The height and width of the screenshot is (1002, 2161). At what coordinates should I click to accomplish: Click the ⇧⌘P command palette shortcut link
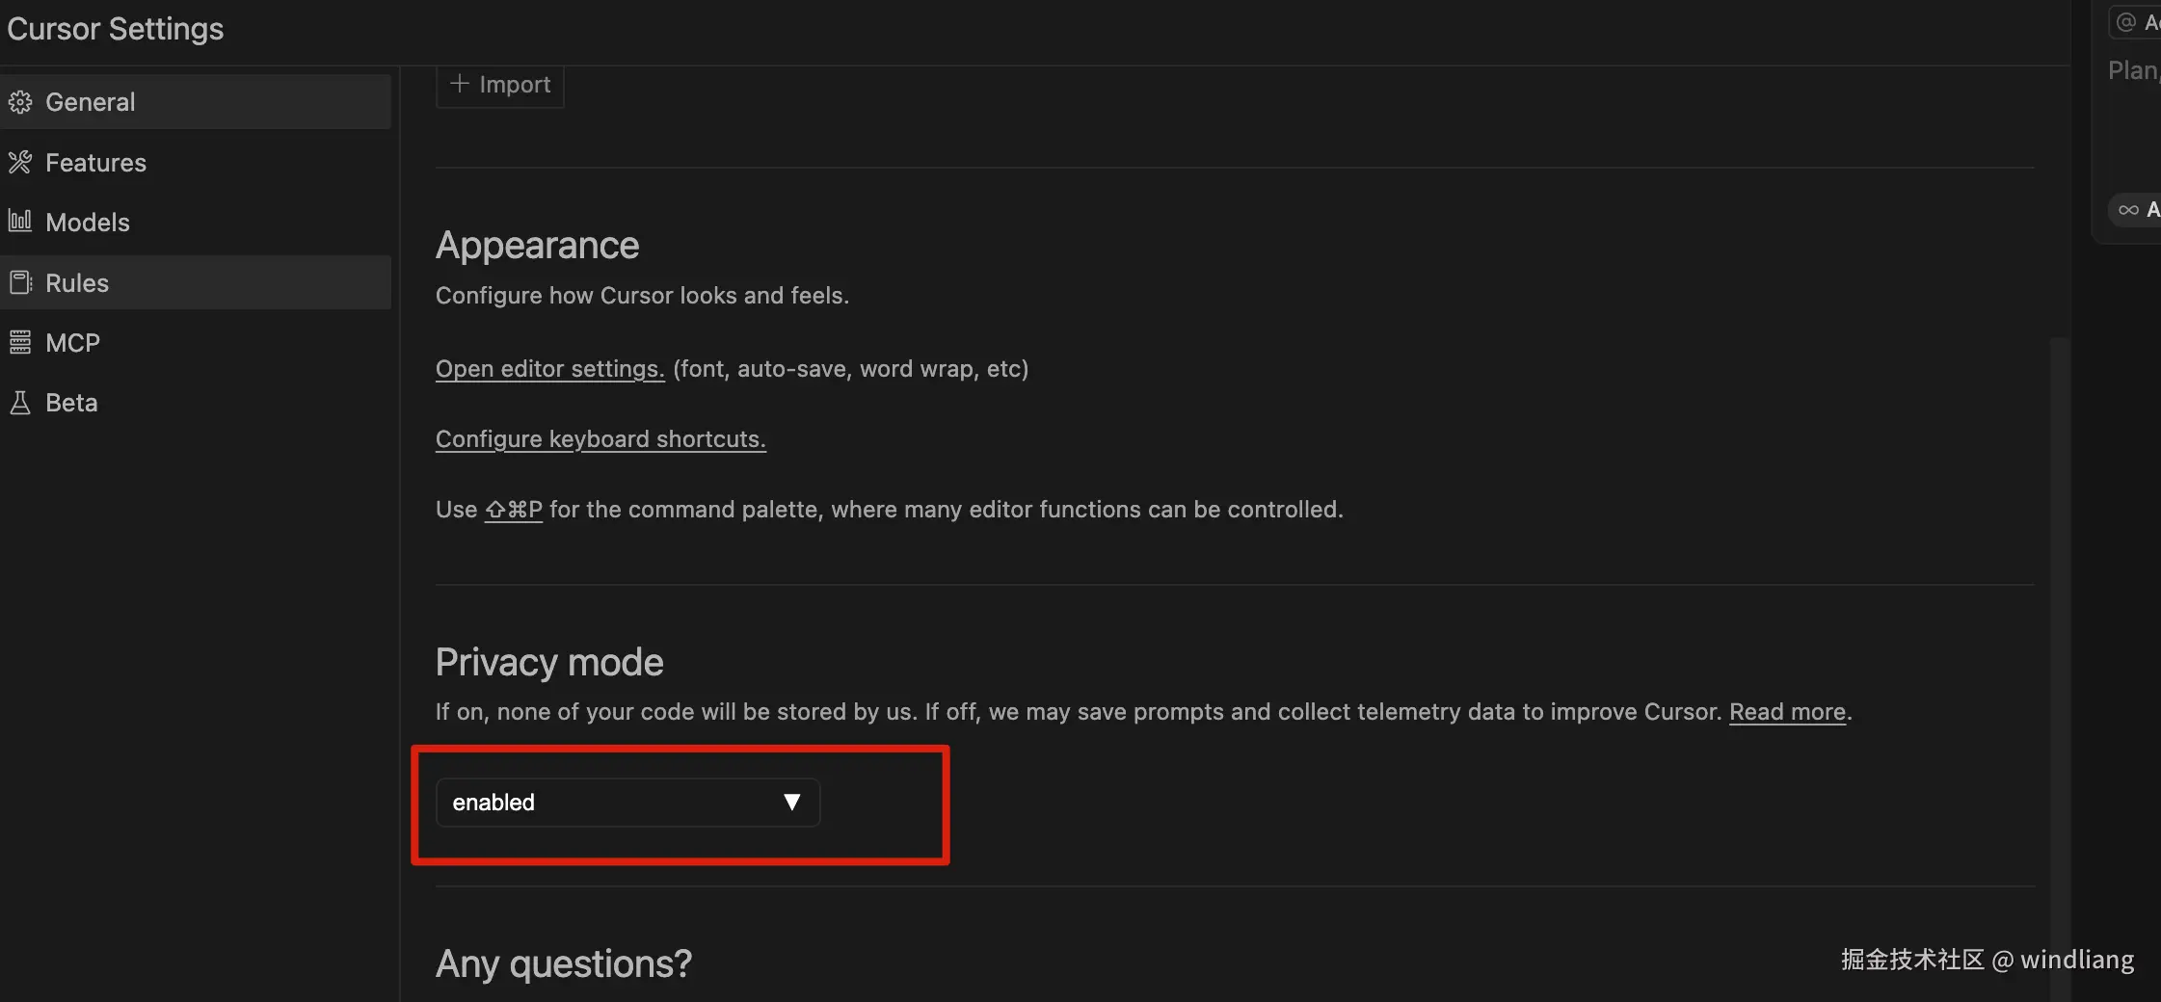(514, 510)
